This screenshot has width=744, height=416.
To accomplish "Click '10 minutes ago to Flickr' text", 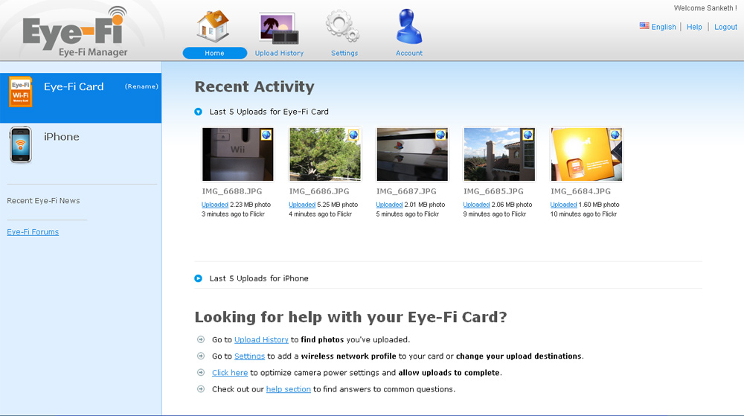I will 583,214.
